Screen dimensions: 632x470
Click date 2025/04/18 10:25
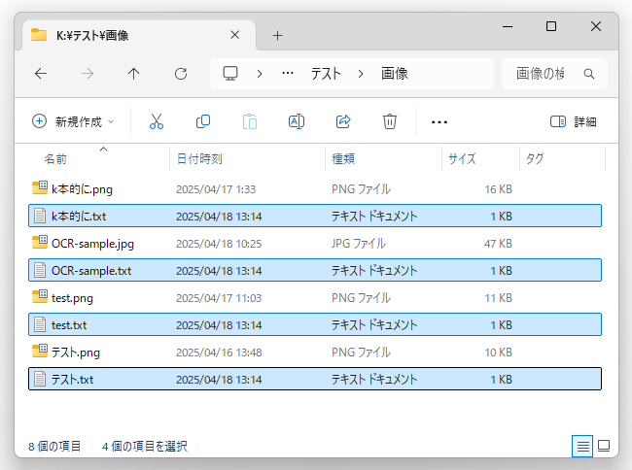219,244
